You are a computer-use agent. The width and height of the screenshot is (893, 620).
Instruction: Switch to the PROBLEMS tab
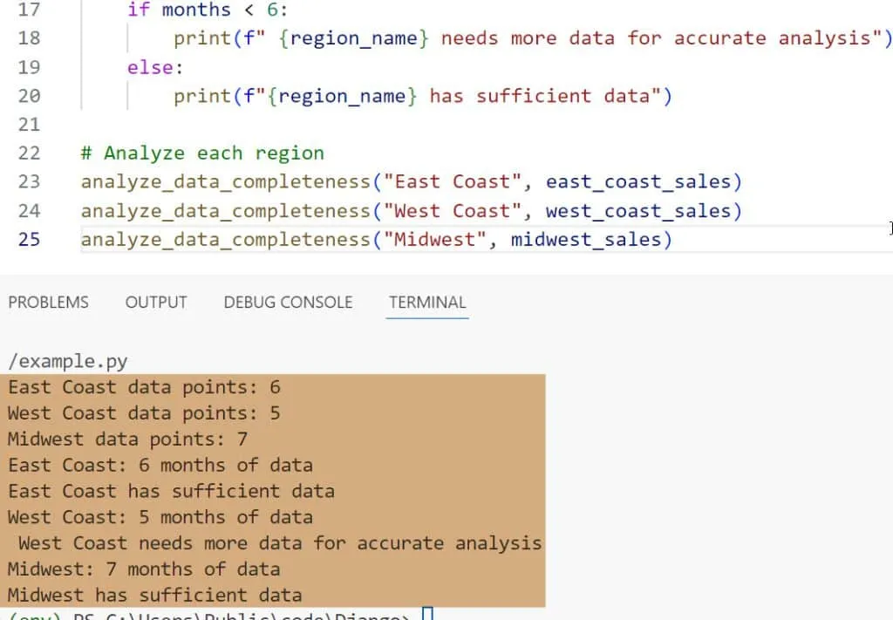pyautogui.click(x=48, y=303)
